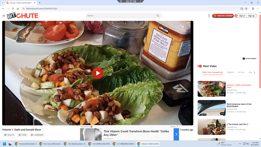
Task: Click the blue ad arrow button
Action: pos(176,134)
